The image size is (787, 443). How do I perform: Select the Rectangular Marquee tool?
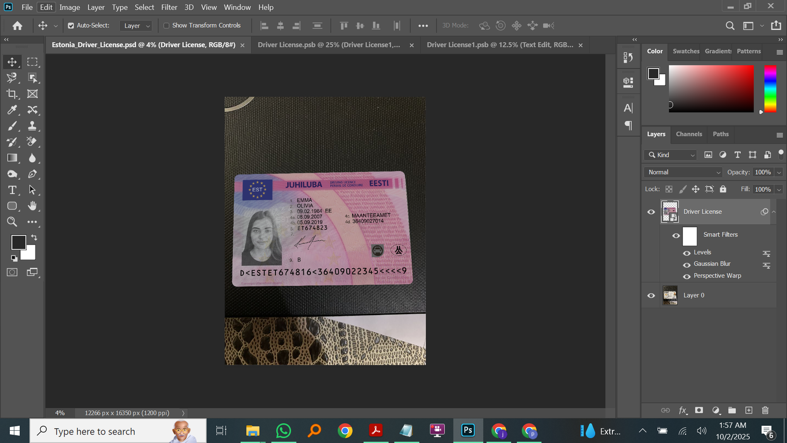coord(32,62)
